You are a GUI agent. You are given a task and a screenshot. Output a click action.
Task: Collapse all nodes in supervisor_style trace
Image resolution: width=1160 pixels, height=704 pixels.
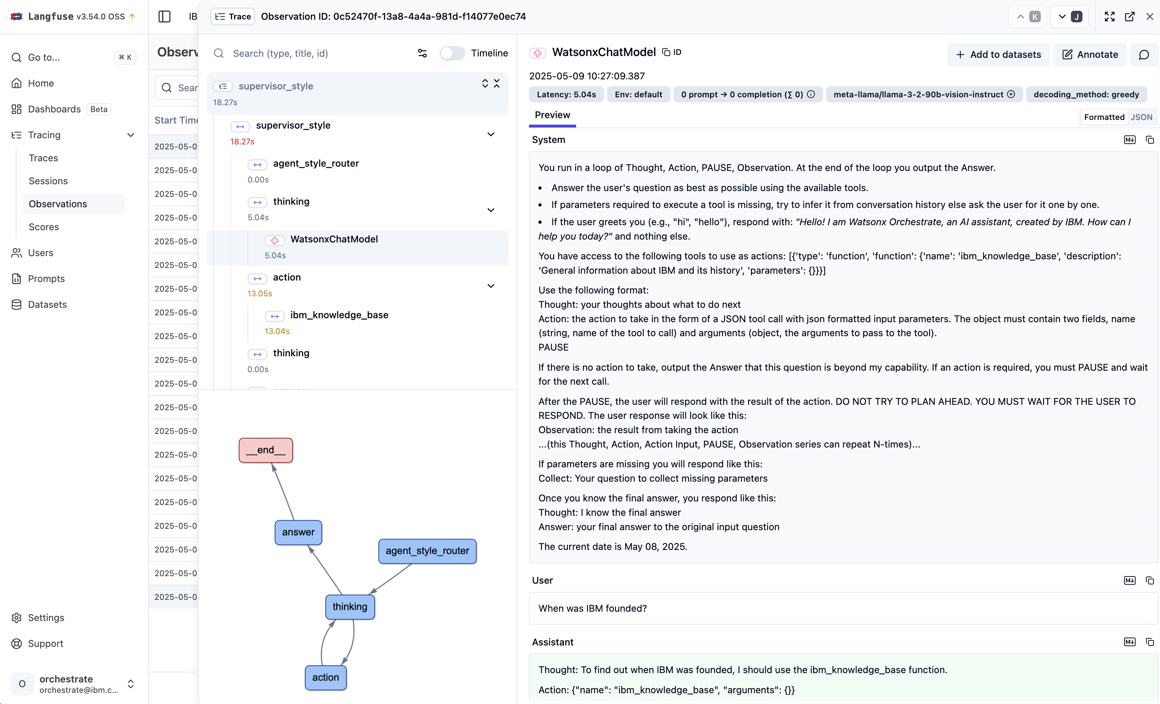click(497, 83)
